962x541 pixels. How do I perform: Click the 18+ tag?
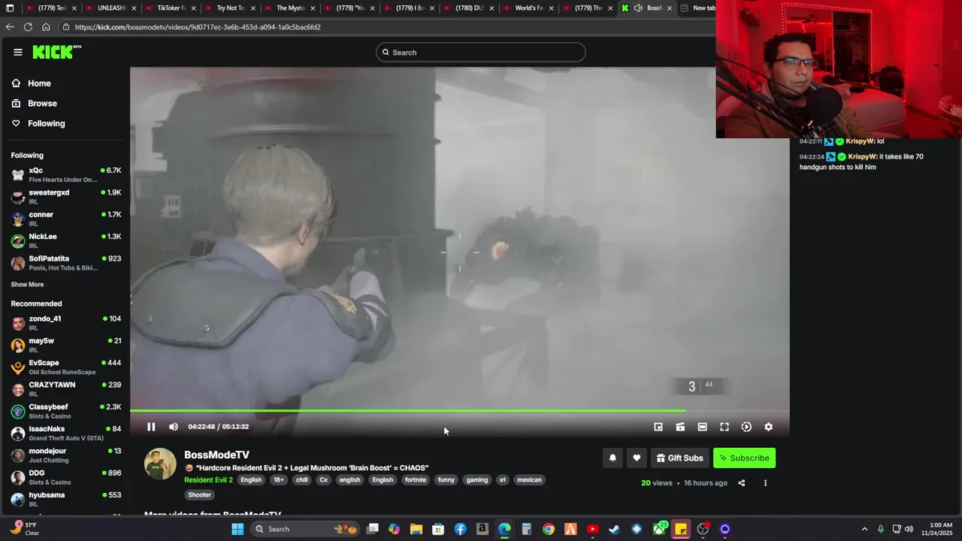[x=279, y=480]
